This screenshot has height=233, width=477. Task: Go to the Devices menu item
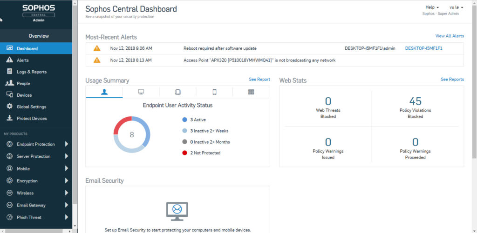coord(36,95)
